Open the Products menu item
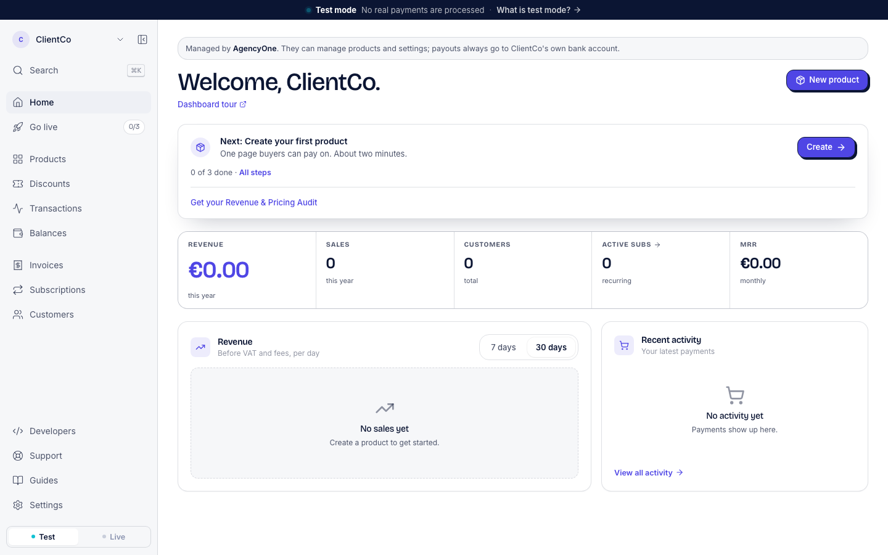This screenshot has height=555, width=888. tap(78, 159)
